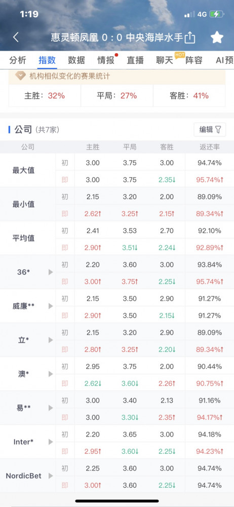This screenshot has height=507, width=234.
Task: Tap the 公司 (共7家) heading
Action: pyautogui.click(x=37, y=130)
